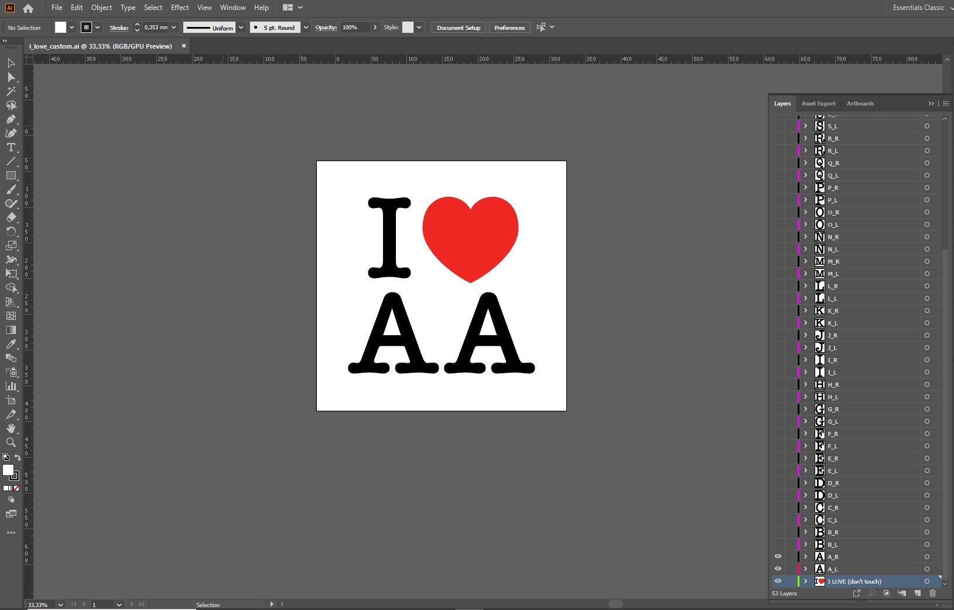Click the Preferences button
The image size is (954, 610).
pos(510,28)
